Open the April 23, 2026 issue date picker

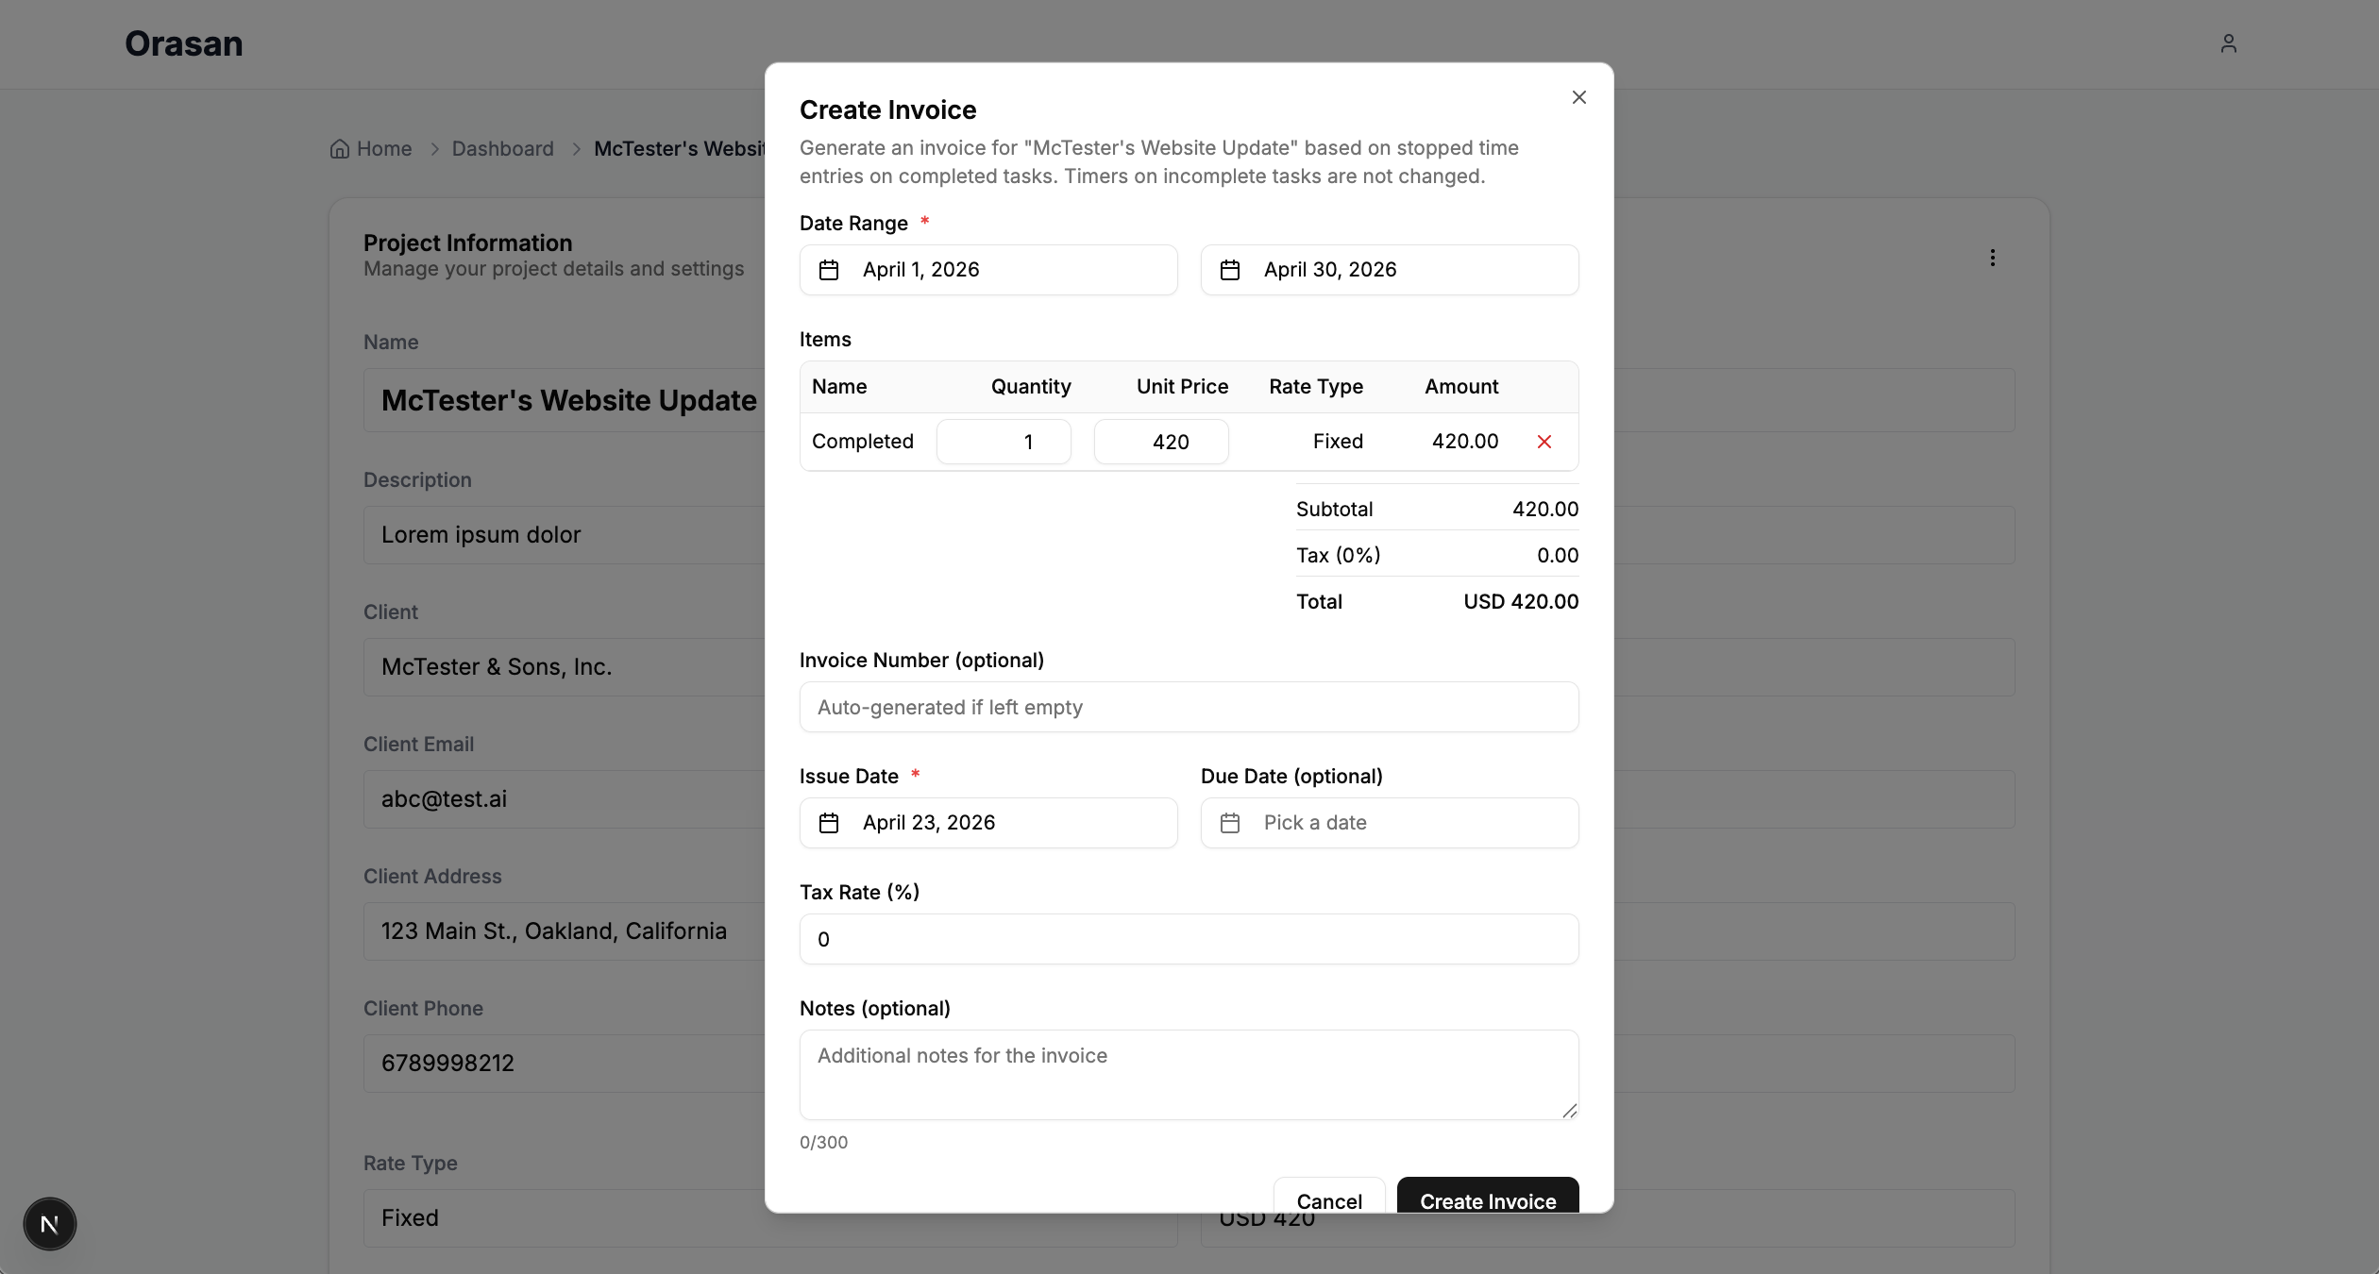(987, 823)
